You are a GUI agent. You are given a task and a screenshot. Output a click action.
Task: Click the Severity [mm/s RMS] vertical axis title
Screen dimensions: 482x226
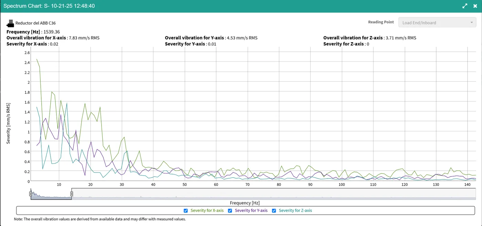tap(9, 123)
